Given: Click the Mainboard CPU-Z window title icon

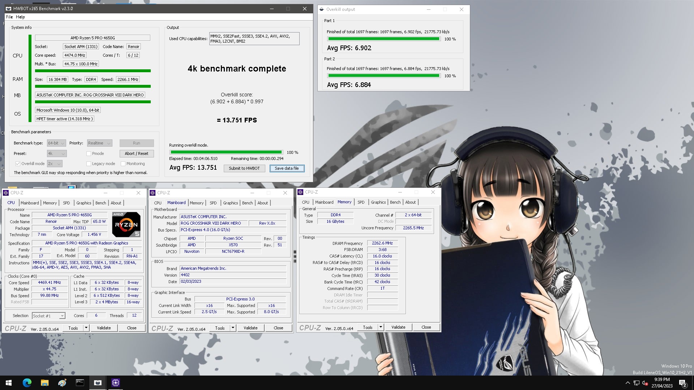Looking at the screenshot, I should click(153, 193).
